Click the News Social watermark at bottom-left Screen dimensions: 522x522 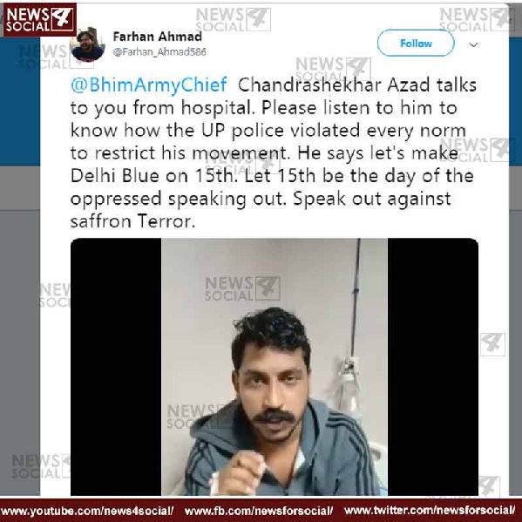point(40,466)
